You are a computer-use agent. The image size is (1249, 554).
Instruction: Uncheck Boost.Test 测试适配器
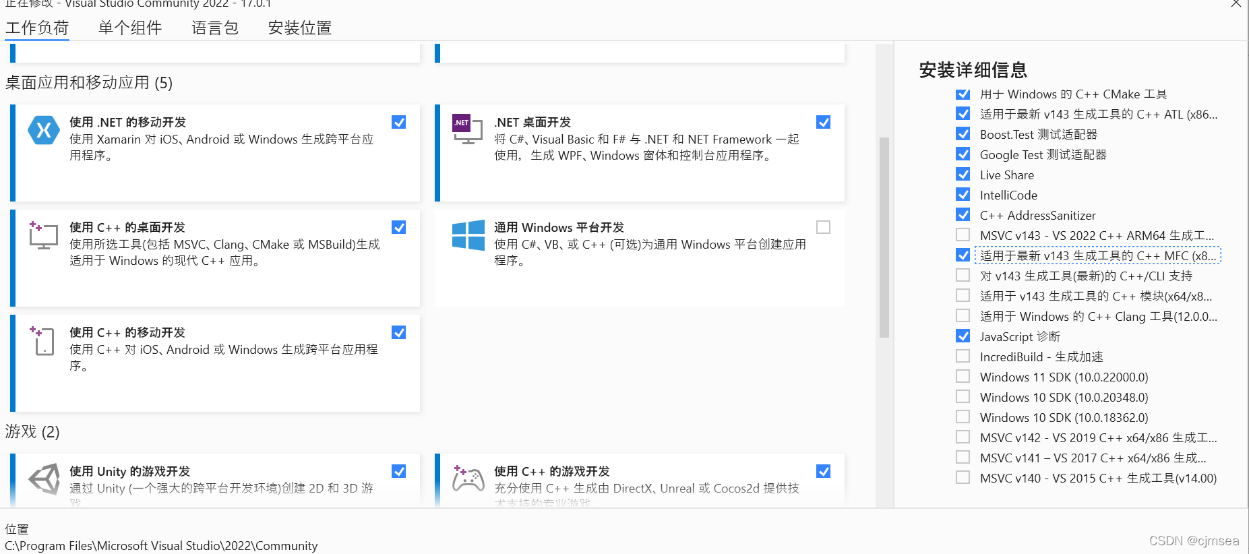click(963, 133)
